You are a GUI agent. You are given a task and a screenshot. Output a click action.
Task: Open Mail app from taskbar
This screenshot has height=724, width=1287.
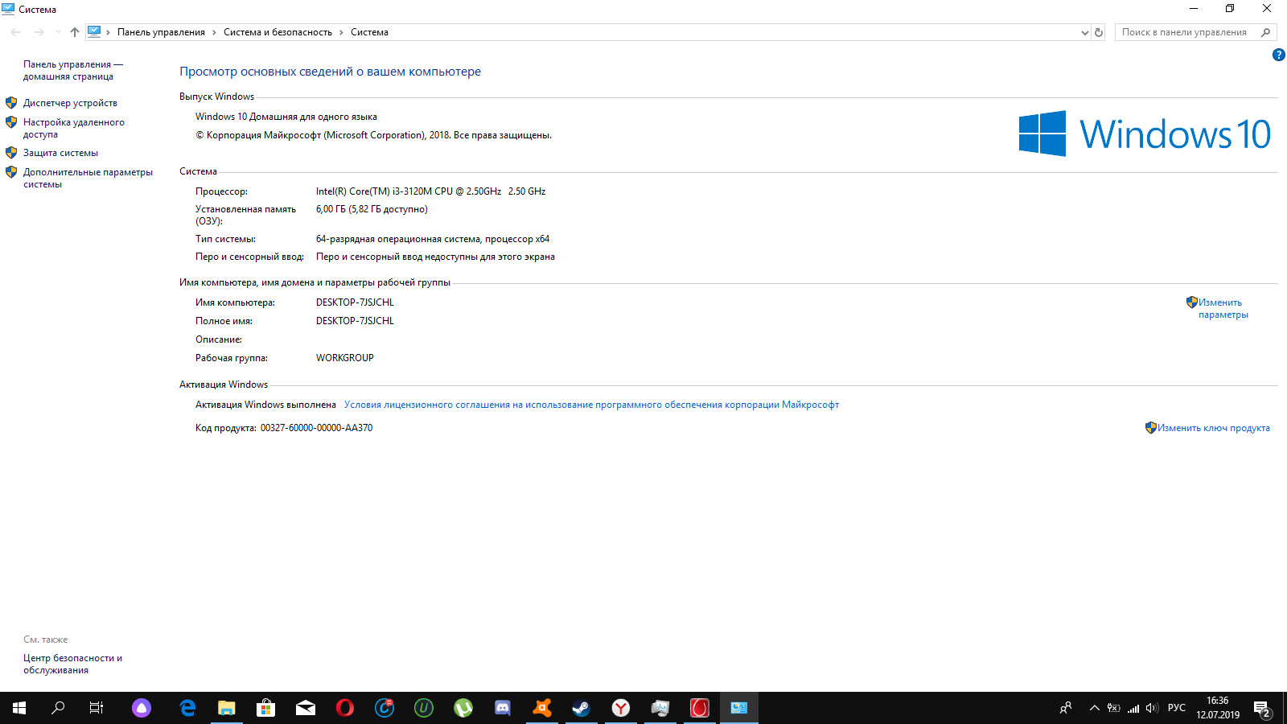coord(306,708)
